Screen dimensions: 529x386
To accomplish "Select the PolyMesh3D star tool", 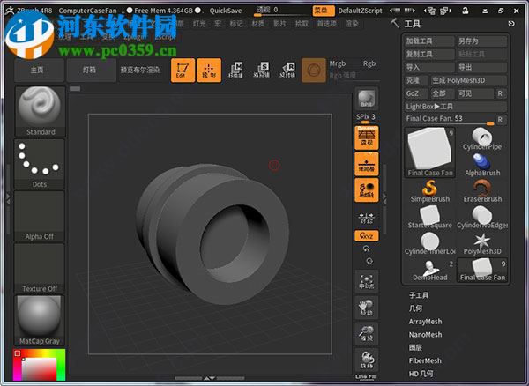I will [481, 243].
